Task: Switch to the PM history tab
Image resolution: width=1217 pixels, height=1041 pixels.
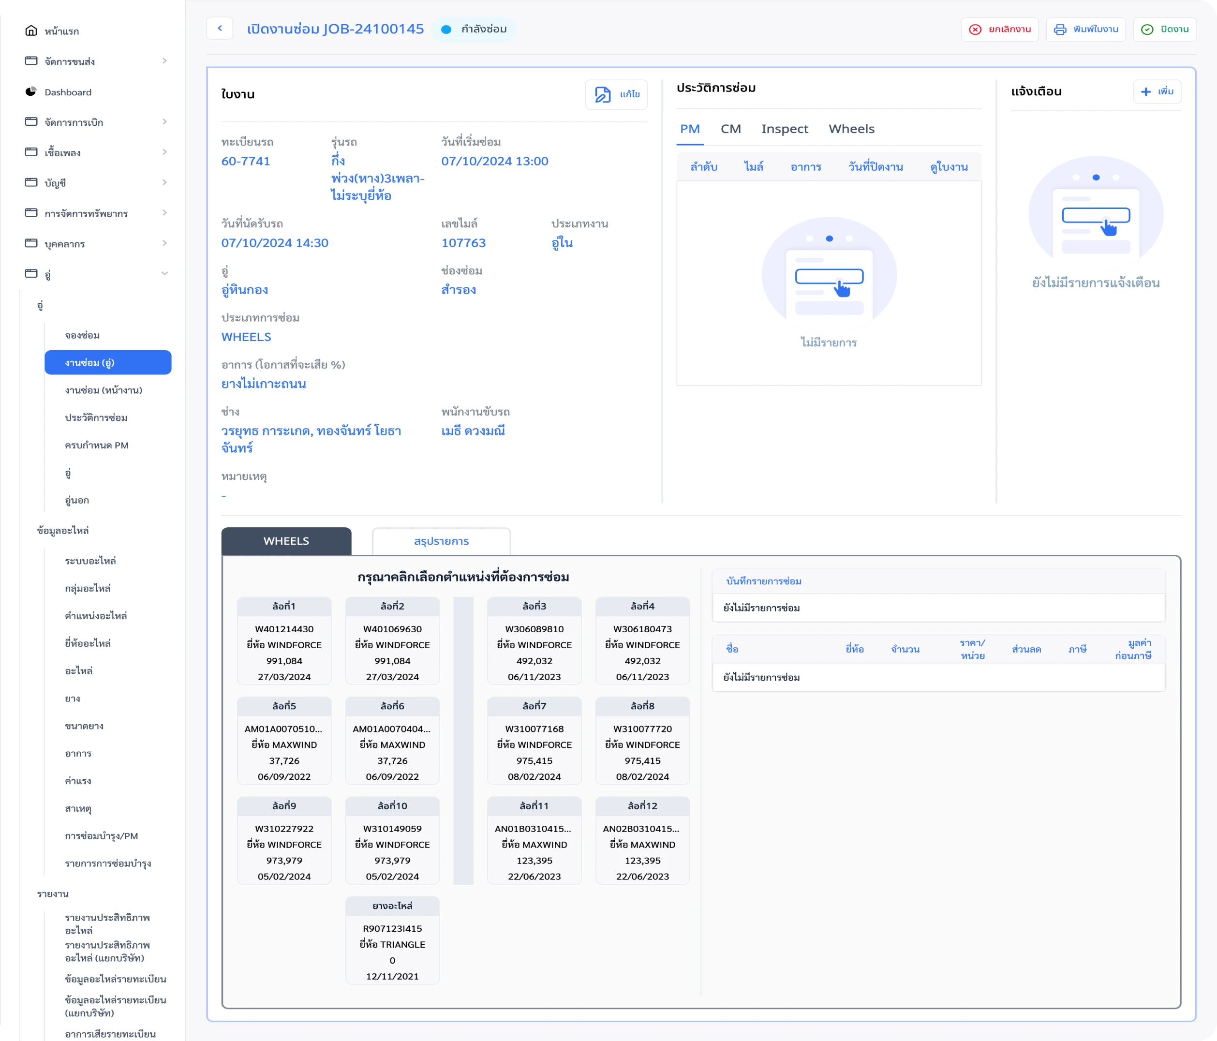Action: tap(690, 129)
